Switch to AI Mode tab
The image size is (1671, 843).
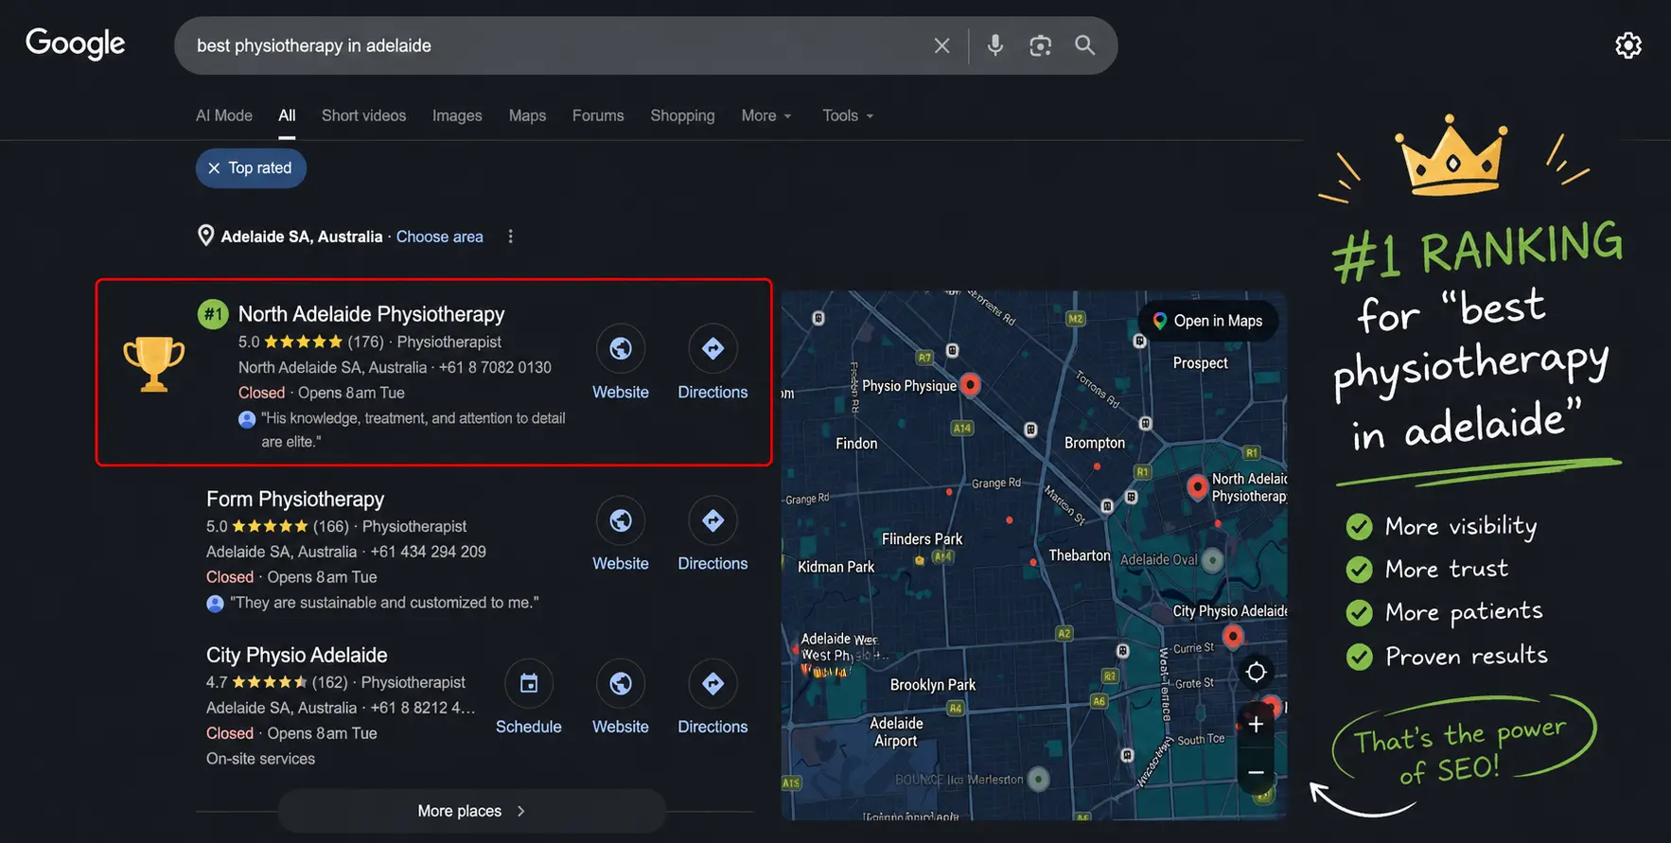[224, 115]
